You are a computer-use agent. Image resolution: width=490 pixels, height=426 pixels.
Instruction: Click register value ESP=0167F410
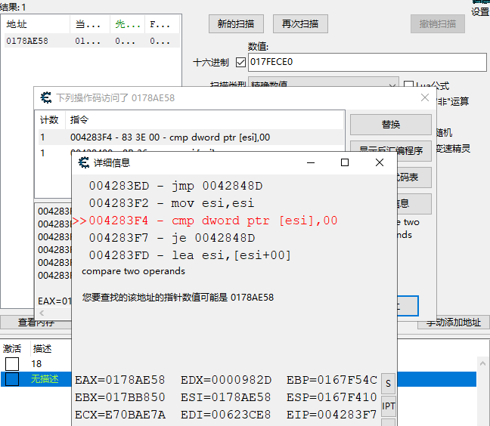tap(332, 397)
